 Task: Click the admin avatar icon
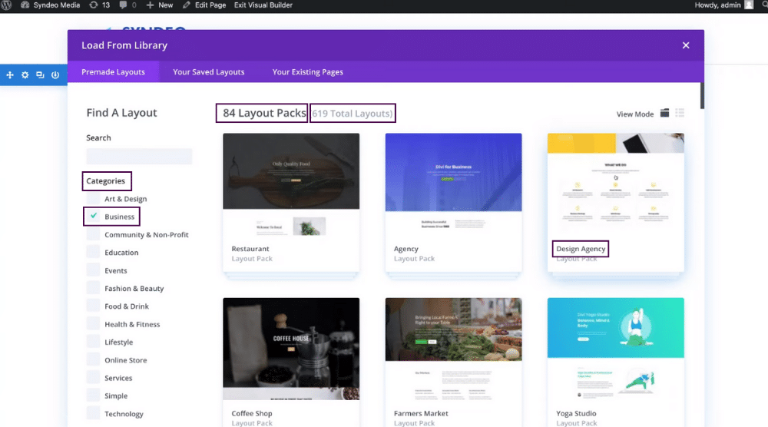click(x=749, y=5)
